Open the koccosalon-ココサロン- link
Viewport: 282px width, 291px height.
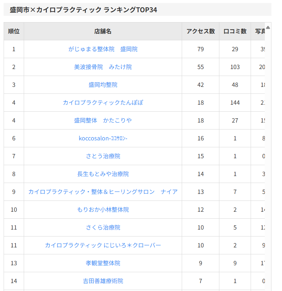click(x=103, y=138)
